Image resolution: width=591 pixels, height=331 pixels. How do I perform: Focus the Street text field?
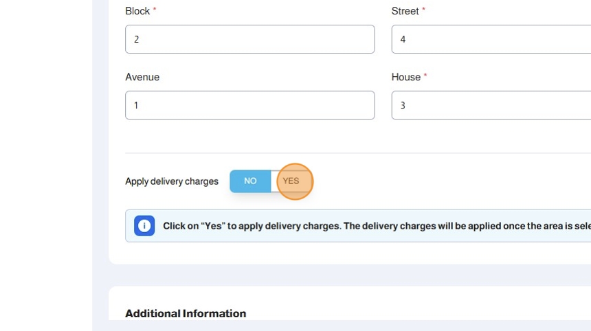[x=491, y=40]
